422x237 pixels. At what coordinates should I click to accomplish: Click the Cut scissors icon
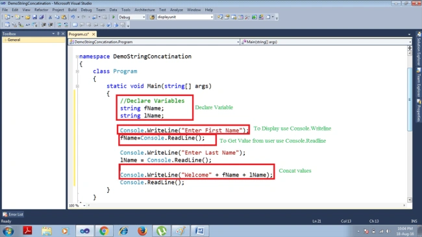[x=50, y=17]
